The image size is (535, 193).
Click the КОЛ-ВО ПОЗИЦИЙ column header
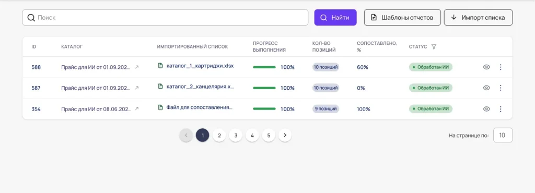pyautogui.click(x=324, y=46)
